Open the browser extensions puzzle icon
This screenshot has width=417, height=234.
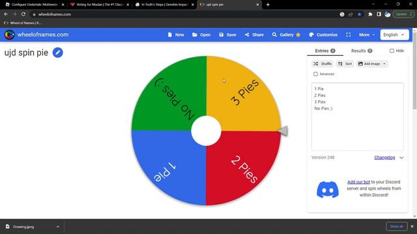click(x=370, y=14)
